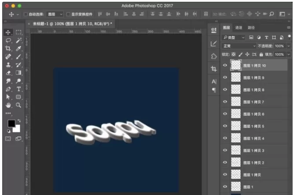Swap foreground and background colors
This screenshot has width=293, height=195.
[19, 121]
